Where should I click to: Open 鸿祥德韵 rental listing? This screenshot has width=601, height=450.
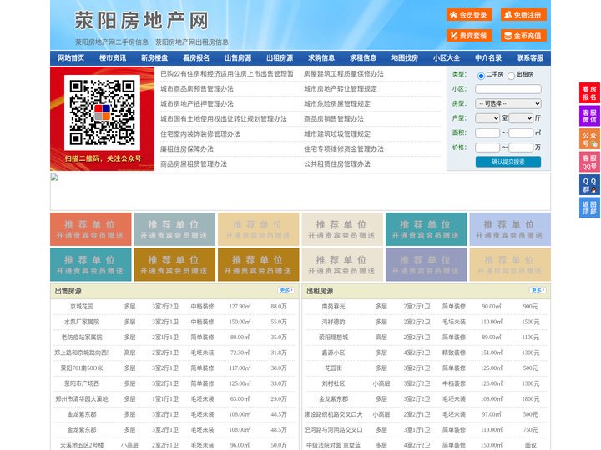tap(333, 322)
